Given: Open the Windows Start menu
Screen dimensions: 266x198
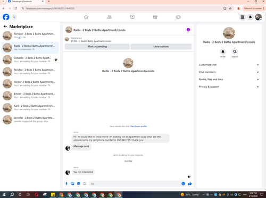Looking at the screenshot, I should coord(4,195).
